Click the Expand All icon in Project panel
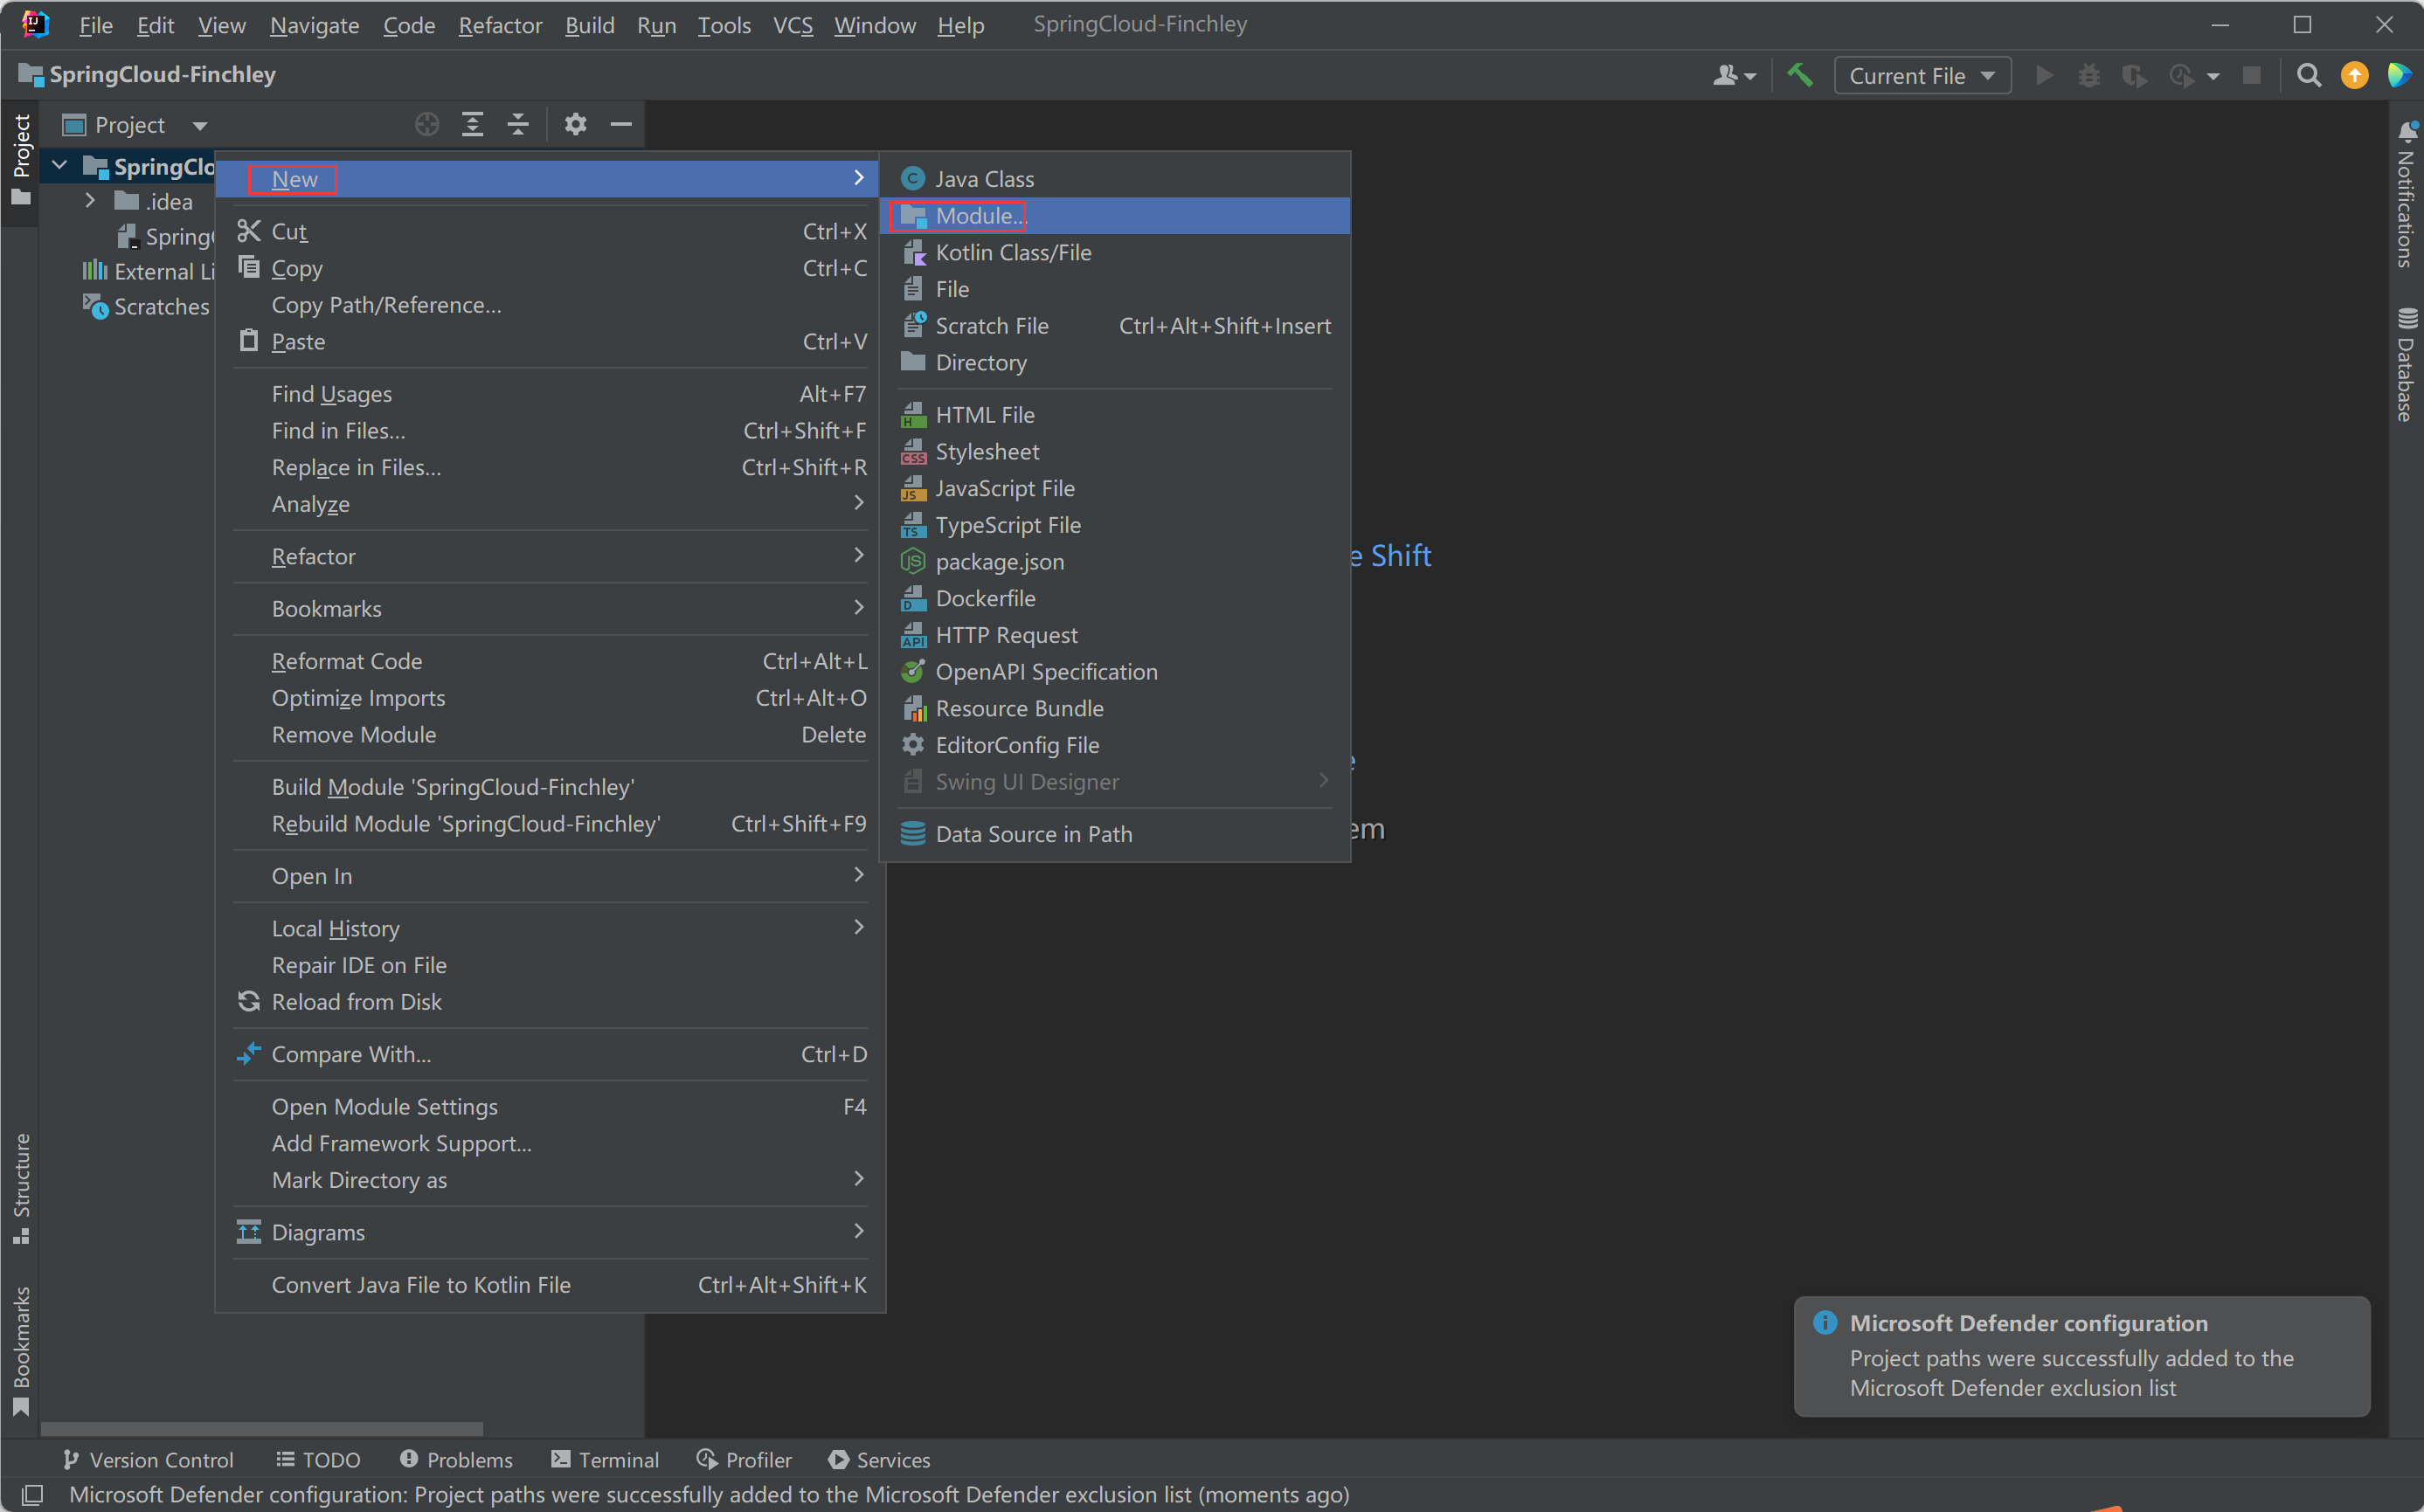This screenshot has height=1512, width=2424. 472,124
